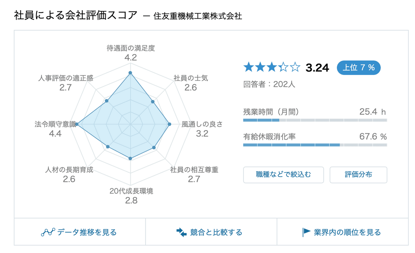Open 職種などで絞込む filter button
Screen dimensions: 415x253
pos(284,175)
